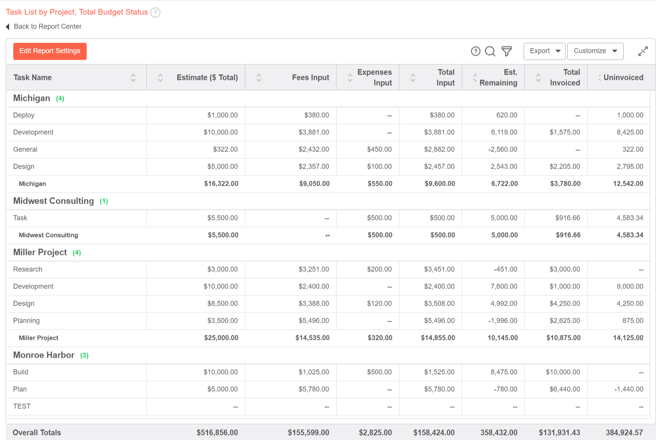This screenshot has width=656, height=440.
Task: Go back to Report Center
Action: click(x=48, y=27)
